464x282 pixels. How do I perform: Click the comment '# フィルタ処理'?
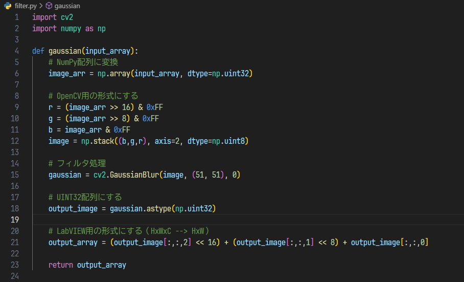pos(77,163)
